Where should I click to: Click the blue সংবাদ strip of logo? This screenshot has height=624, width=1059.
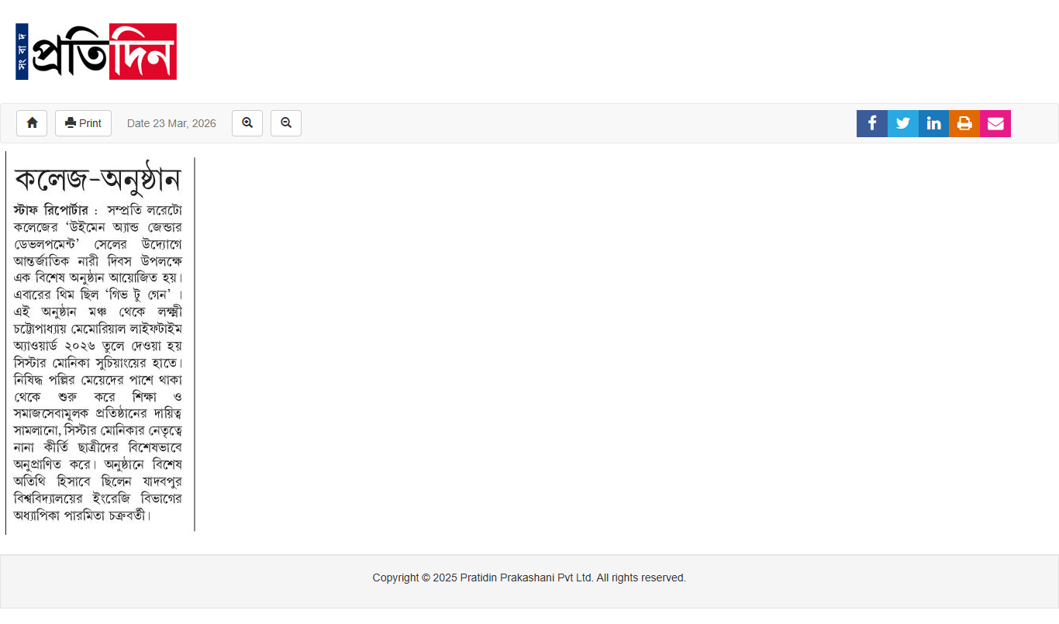click(x=22, y=52)
